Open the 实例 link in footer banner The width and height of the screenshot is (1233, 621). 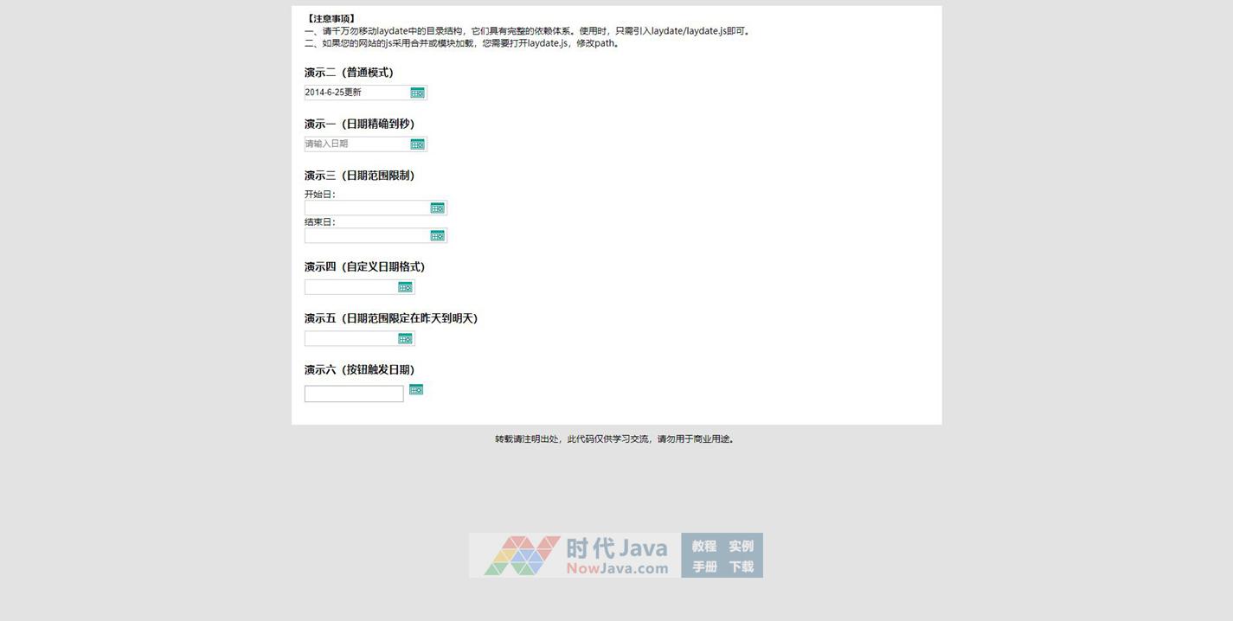741,546
